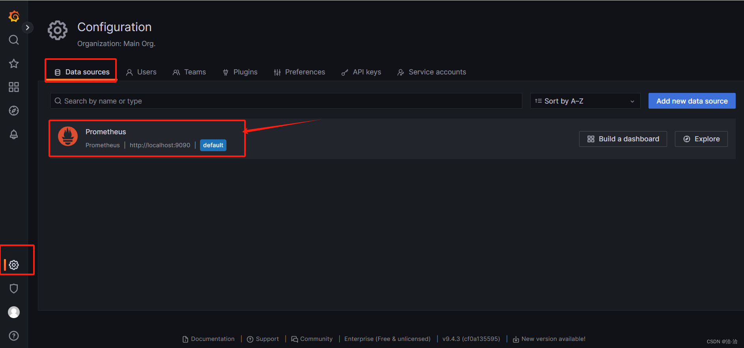This screenshot has width=744, height=348.
Task: Click the Configuration page title
Action: [114, 27]
